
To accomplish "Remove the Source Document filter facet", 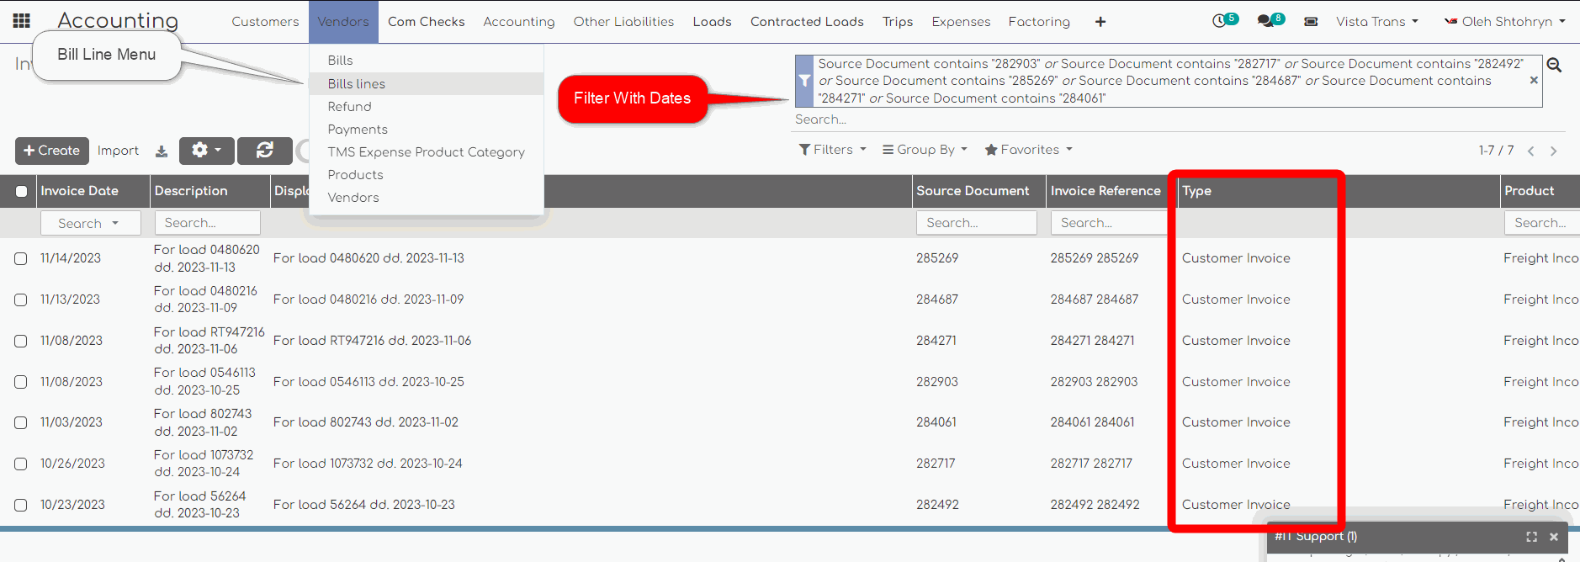I will tap(1534, 81).
